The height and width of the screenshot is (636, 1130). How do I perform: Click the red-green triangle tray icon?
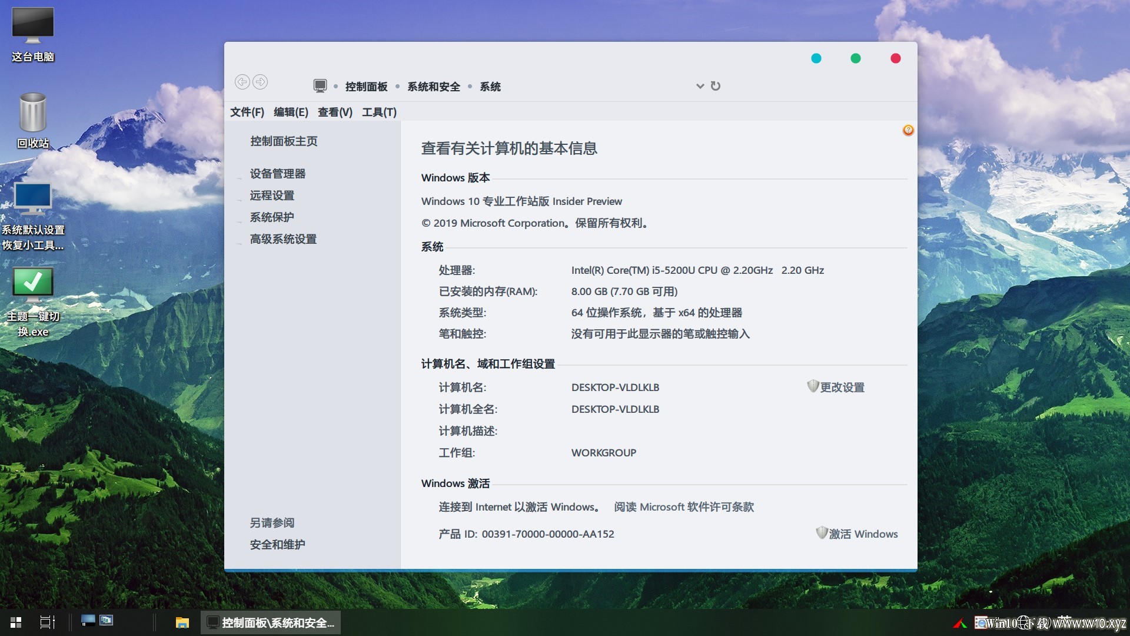click(960, 623)
